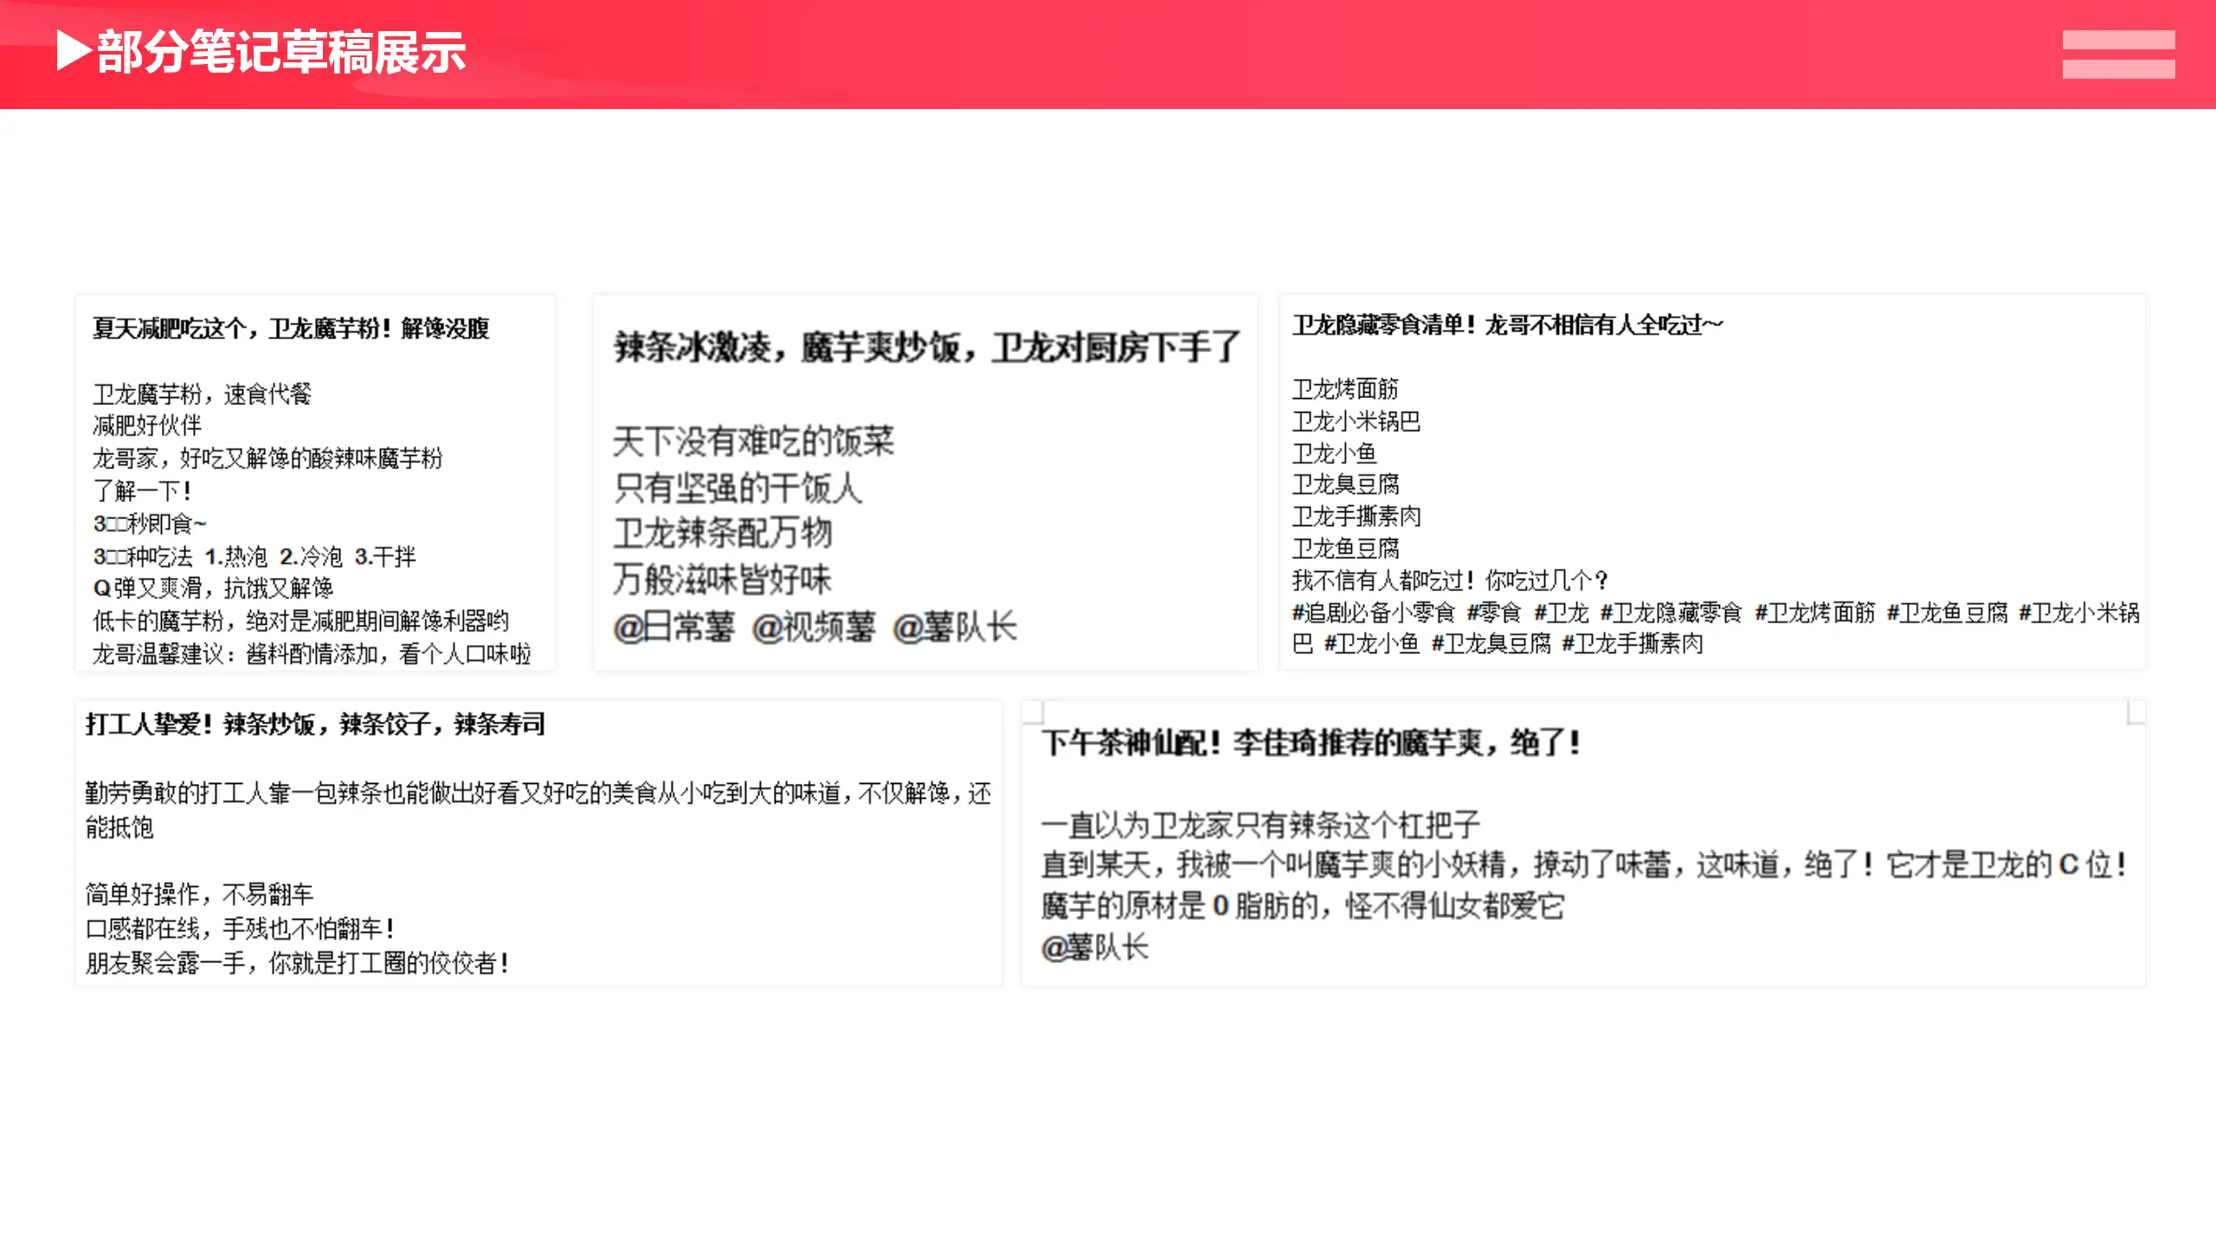Click the hashtag #卫龙烤面筋
This screenshot has height=1246, width=2216.
(1814, 613)
